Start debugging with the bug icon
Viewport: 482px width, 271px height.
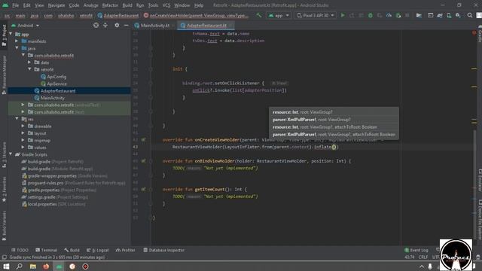point(370,15)
